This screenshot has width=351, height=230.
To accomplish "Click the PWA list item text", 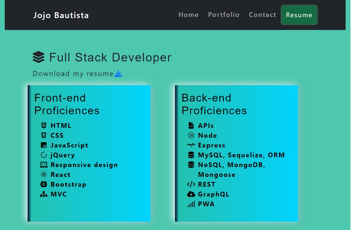I will [206, 204].
